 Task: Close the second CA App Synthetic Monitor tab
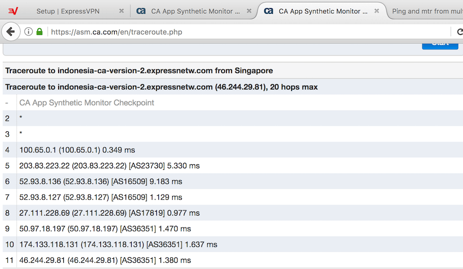coord(249,11)
